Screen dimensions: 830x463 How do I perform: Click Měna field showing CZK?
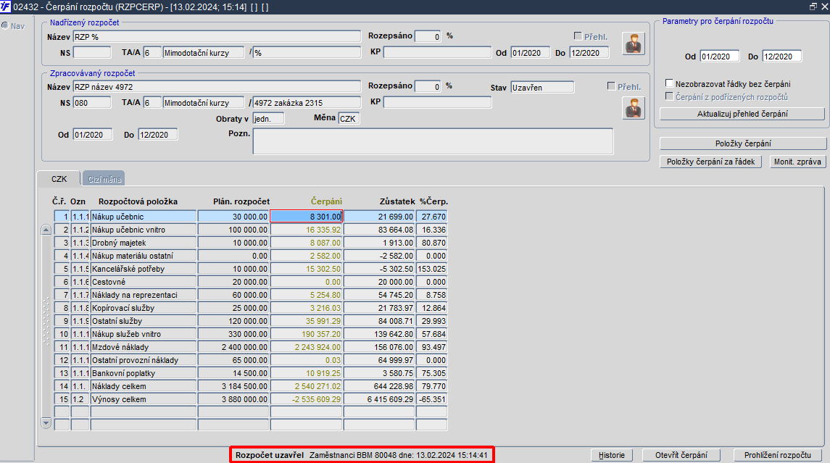tap(349, 119)
